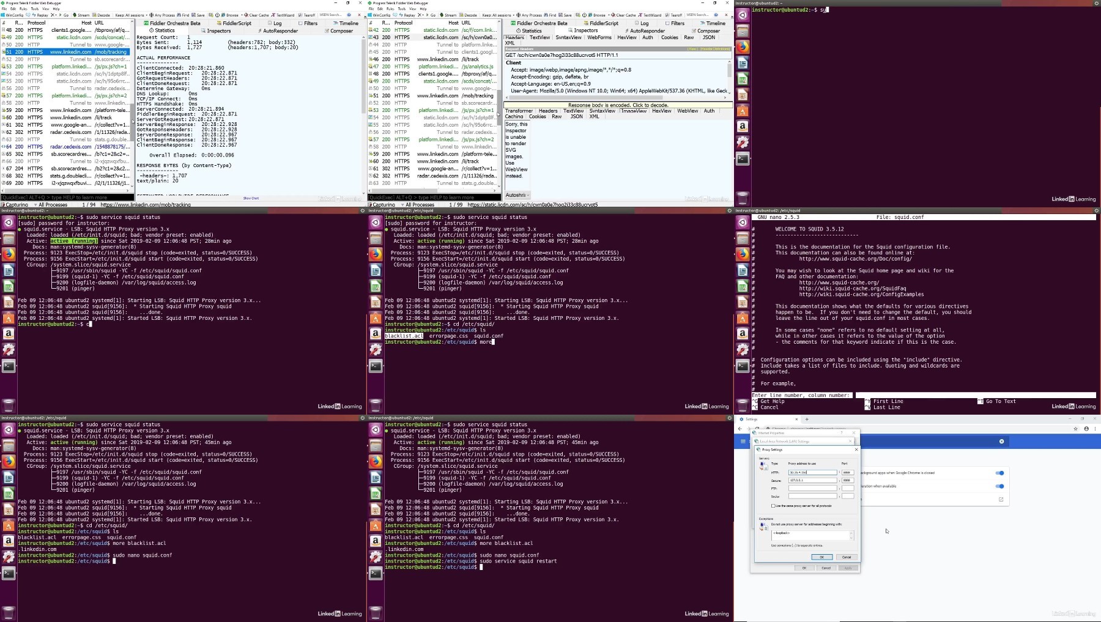Click the Statistics panel vertical scrollbar
The width and height of the screenshot is (1101, 622).
point(363,115)
